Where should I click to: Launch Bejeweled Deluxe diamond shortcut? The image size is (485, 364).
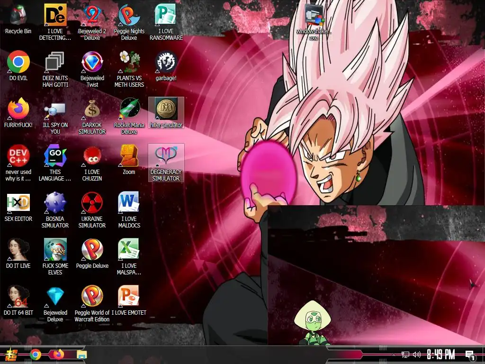[x=55, y=304]
